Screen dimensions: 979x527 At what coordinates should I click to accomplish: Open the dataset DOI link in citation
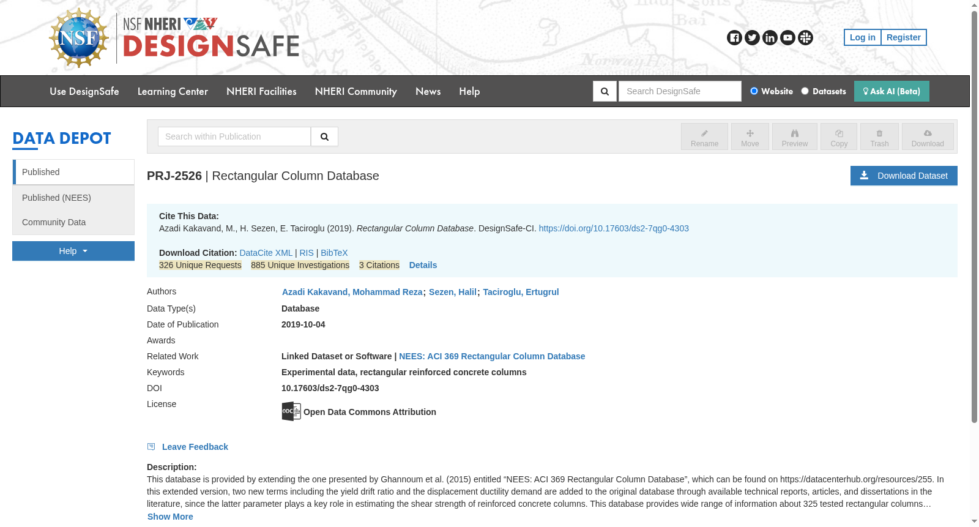tap(614, 228)
